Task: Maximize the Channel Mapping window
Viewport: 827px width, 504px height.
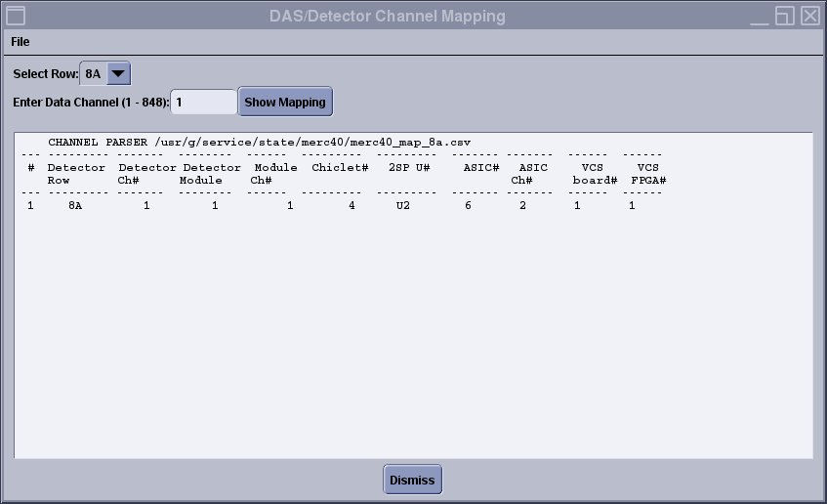Action: click(x=785, y=16)
